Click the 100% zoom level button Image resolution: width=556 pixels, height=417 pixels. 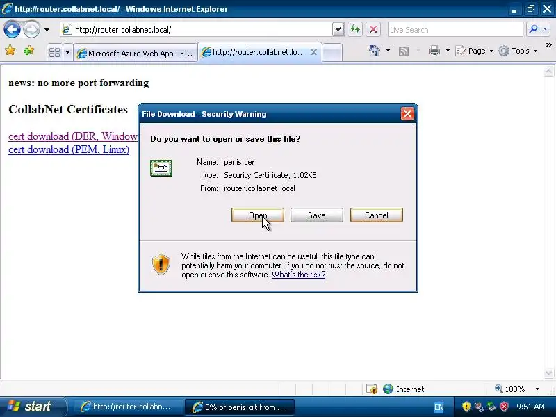click(510, 389)
